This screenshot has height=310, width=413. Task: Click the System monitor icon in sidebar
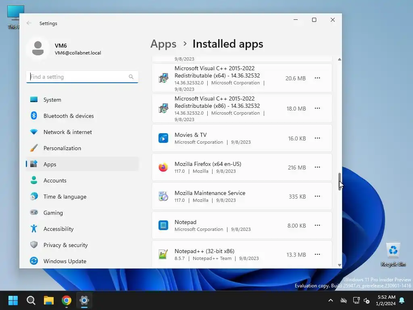(34, 100)
